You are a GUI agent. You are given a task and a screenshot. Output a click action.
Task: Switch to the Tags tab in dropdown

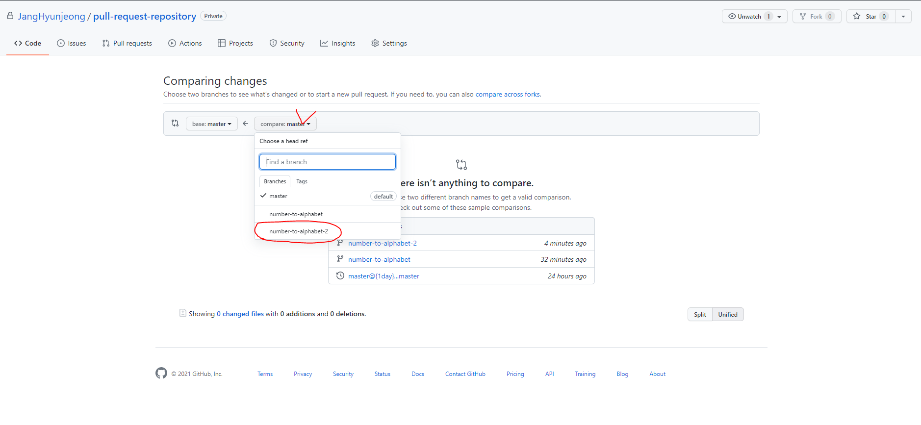point(302,181)
